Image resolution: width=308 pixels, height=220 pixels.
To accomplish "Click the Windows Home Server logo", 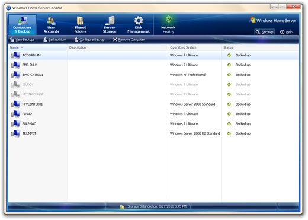I will pyautogui.click(x=272, y=20).
